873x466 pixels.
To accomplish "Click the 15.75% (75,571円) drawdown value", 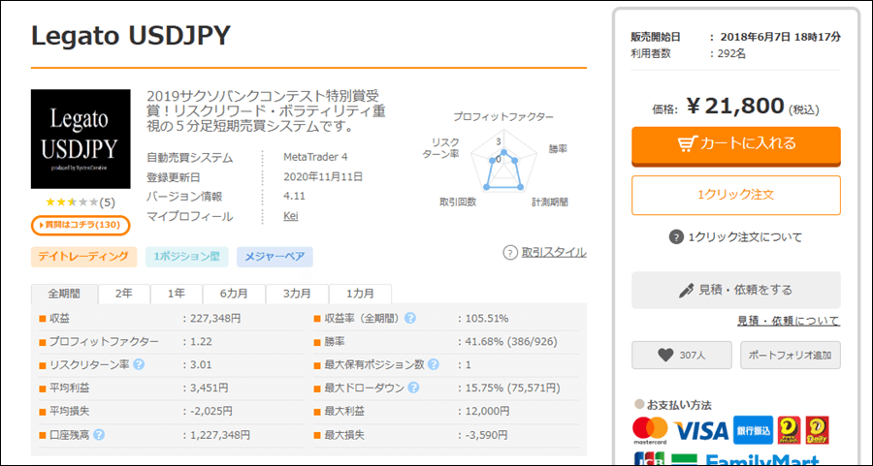I will coord(512,388).
